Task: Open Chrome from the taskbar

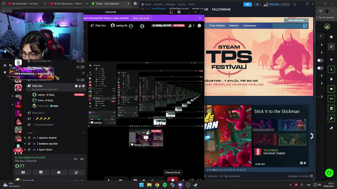Action: click(157, 185)
